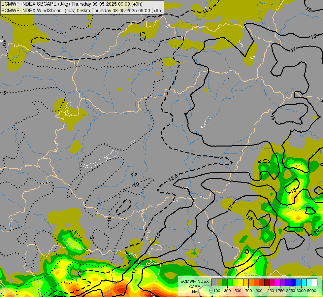Click the SBCAPE (J/kg) title line
This screenshot has height=297, width=323.
[x=72, y=4]
